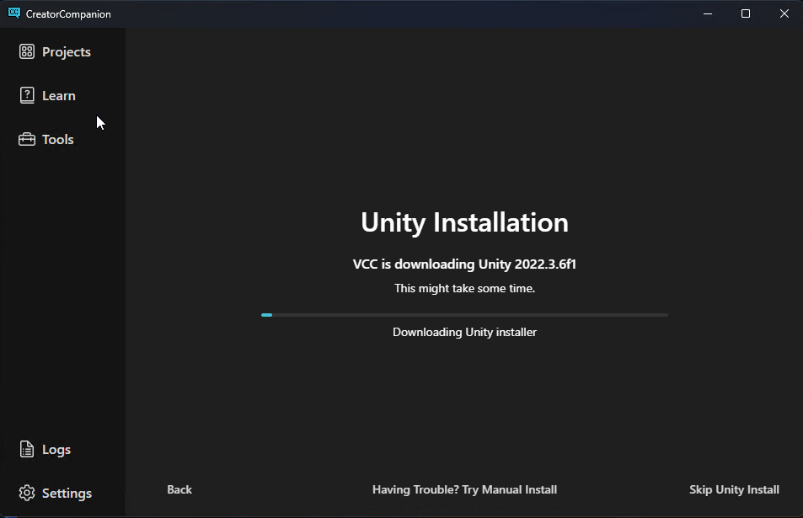Go Back from Unity installation

179,489
